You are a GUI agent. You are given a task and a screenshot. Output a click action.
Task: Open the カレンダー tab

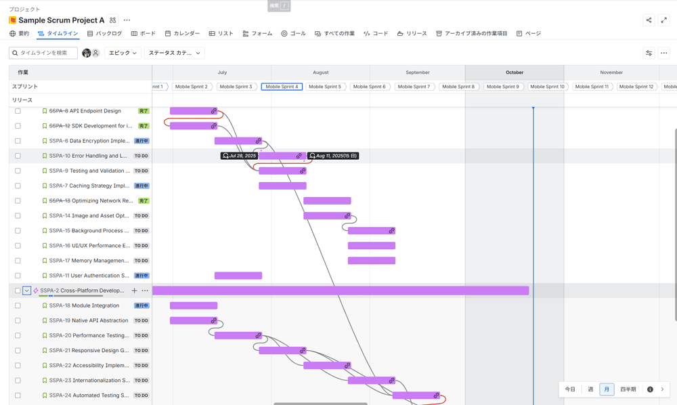pyautogui.click(x=182, y=33)
